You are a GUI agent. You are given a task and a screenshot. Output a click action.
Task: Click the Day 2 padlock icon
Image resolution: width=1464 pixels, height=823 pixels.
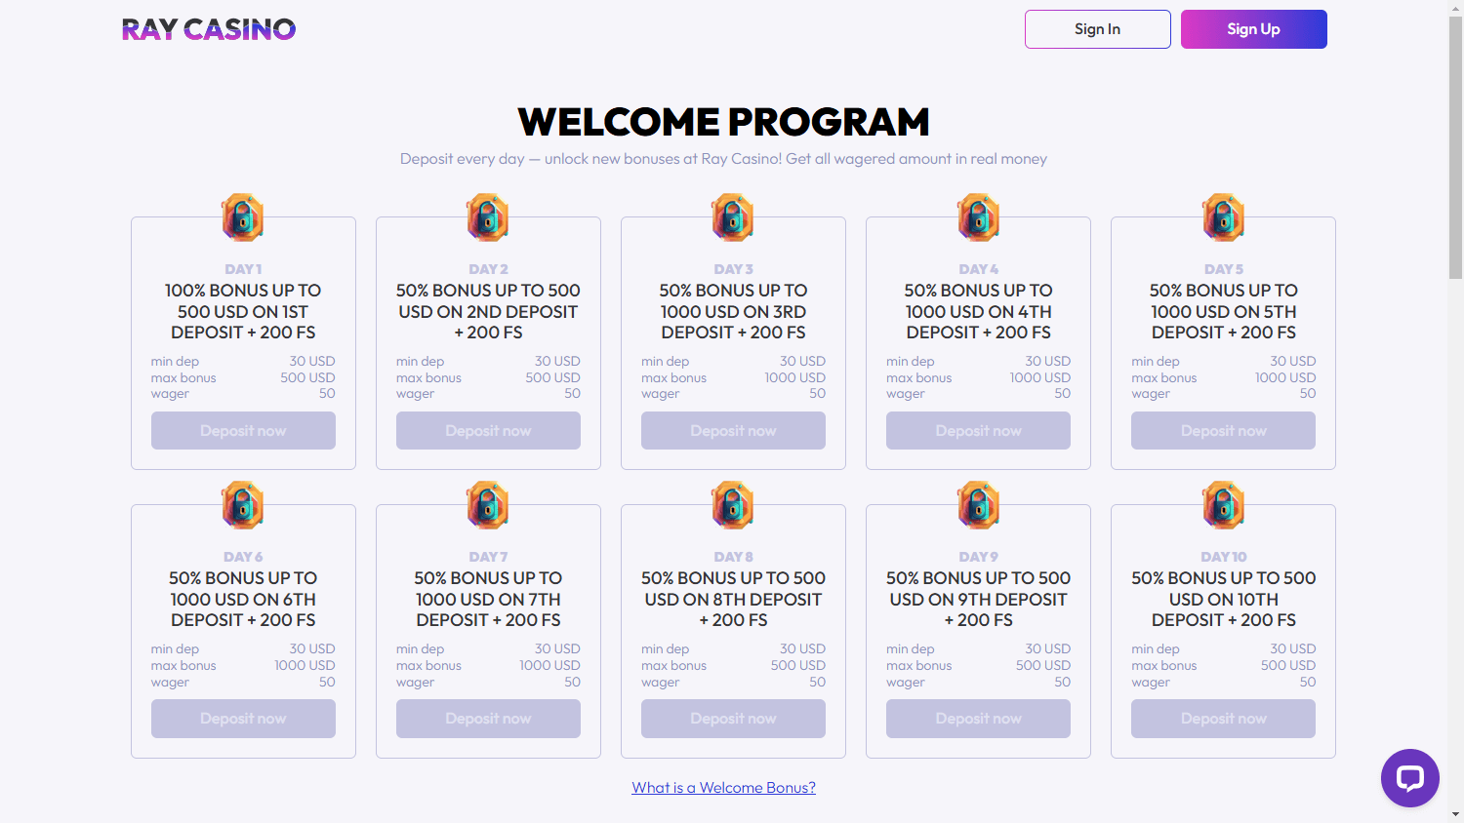[488, 217]
